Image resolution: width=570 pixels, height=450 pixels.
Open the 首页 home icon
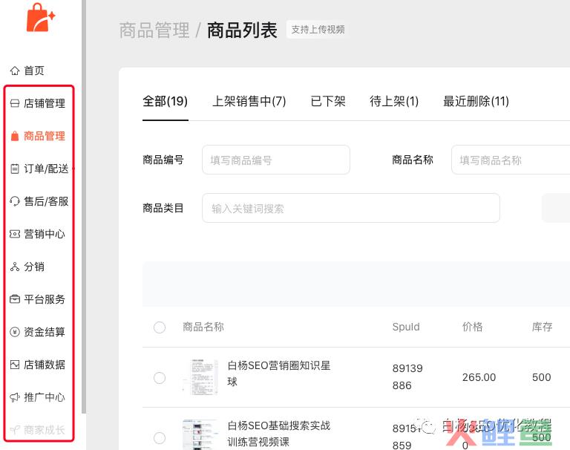pos(15,71)
